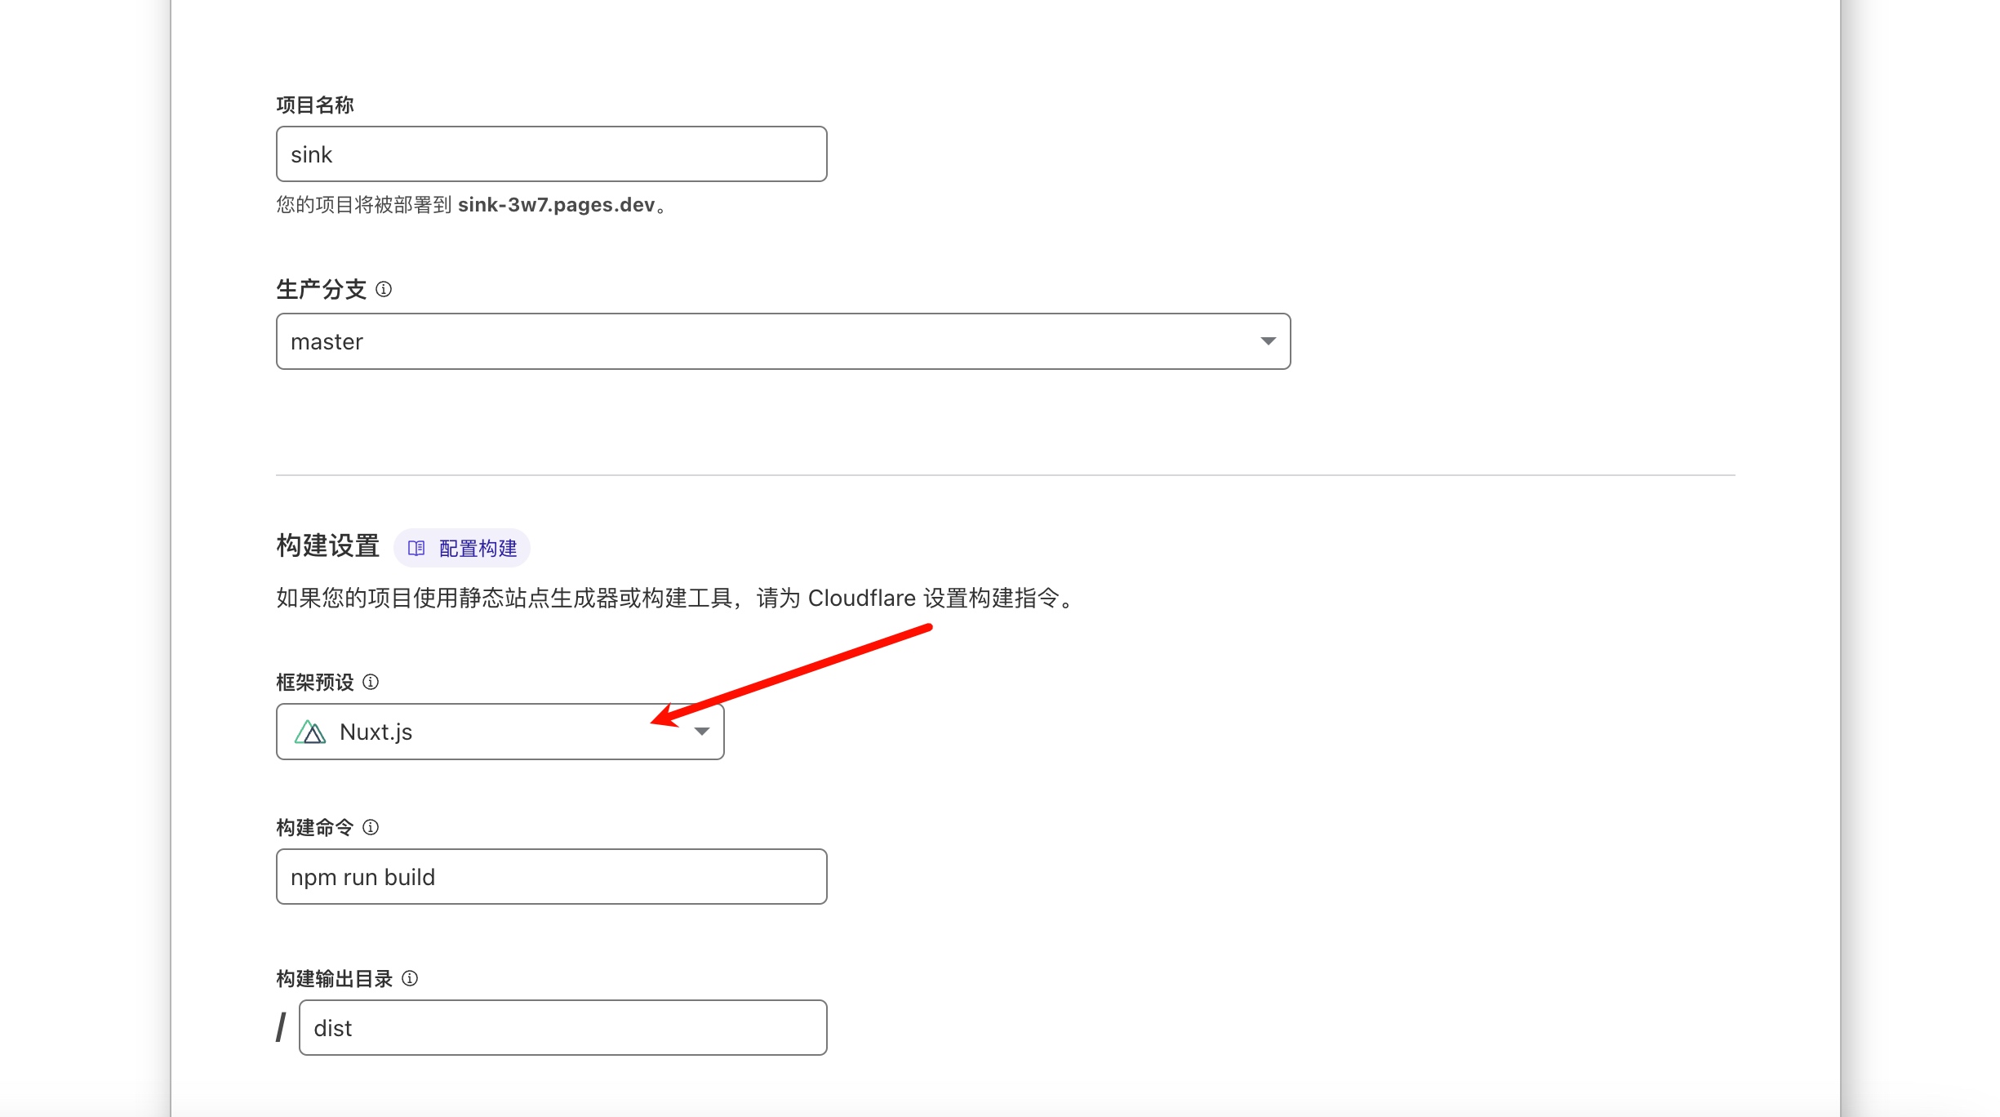This screenshot has height=1117, width=2000.
Task: Click the sink-3w7.pages.dev domain text
Action: (556, 205)
